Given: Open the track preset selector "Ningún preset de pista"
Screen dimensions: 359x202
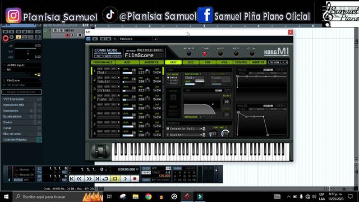Looking at the screenshot, I should (21, 92).
